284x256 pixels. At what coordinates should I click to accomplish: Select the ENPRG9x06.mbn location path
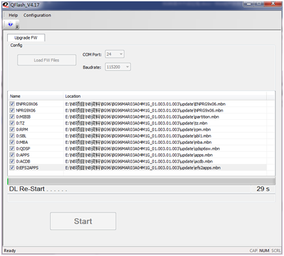[x=146, y=104]
